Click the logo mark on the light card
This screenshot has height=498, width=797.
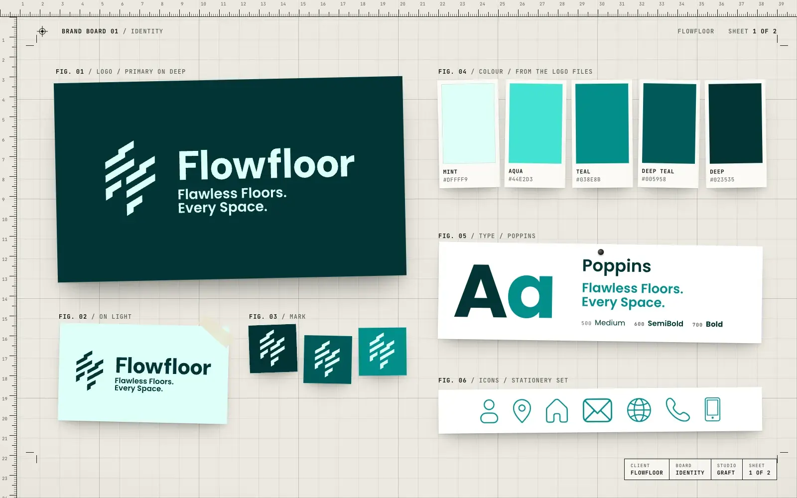90,371
